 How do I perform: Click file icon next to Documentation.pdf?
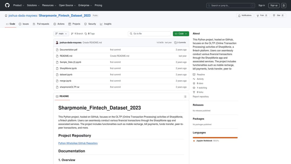[x=57, y=50]
